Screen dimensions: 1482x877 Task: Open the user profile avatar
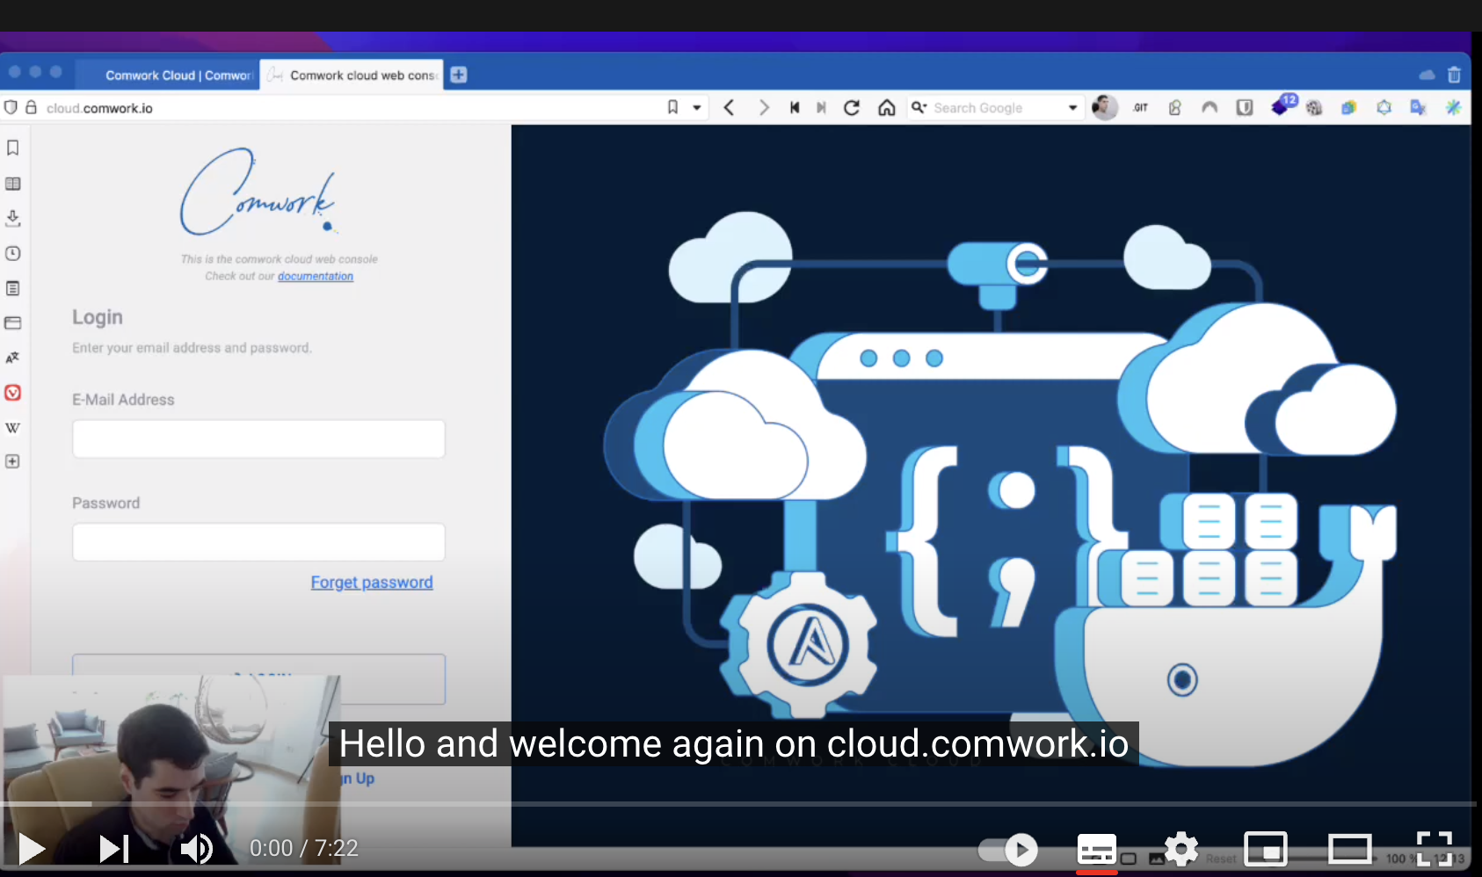pos(1105,107)
